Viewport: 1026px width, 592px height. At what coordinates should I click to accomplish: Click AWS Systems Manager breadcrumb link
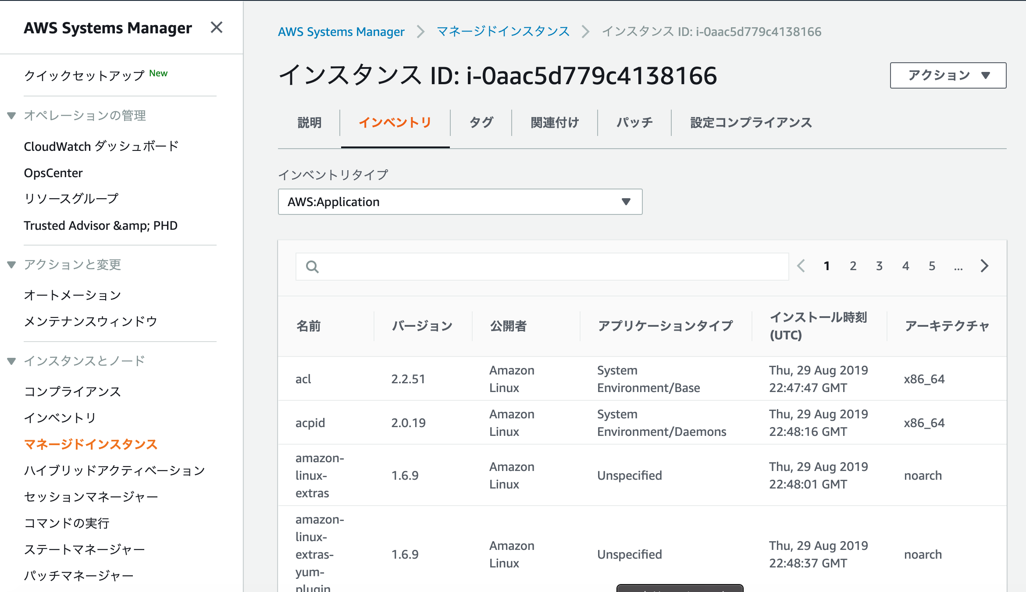341,32
